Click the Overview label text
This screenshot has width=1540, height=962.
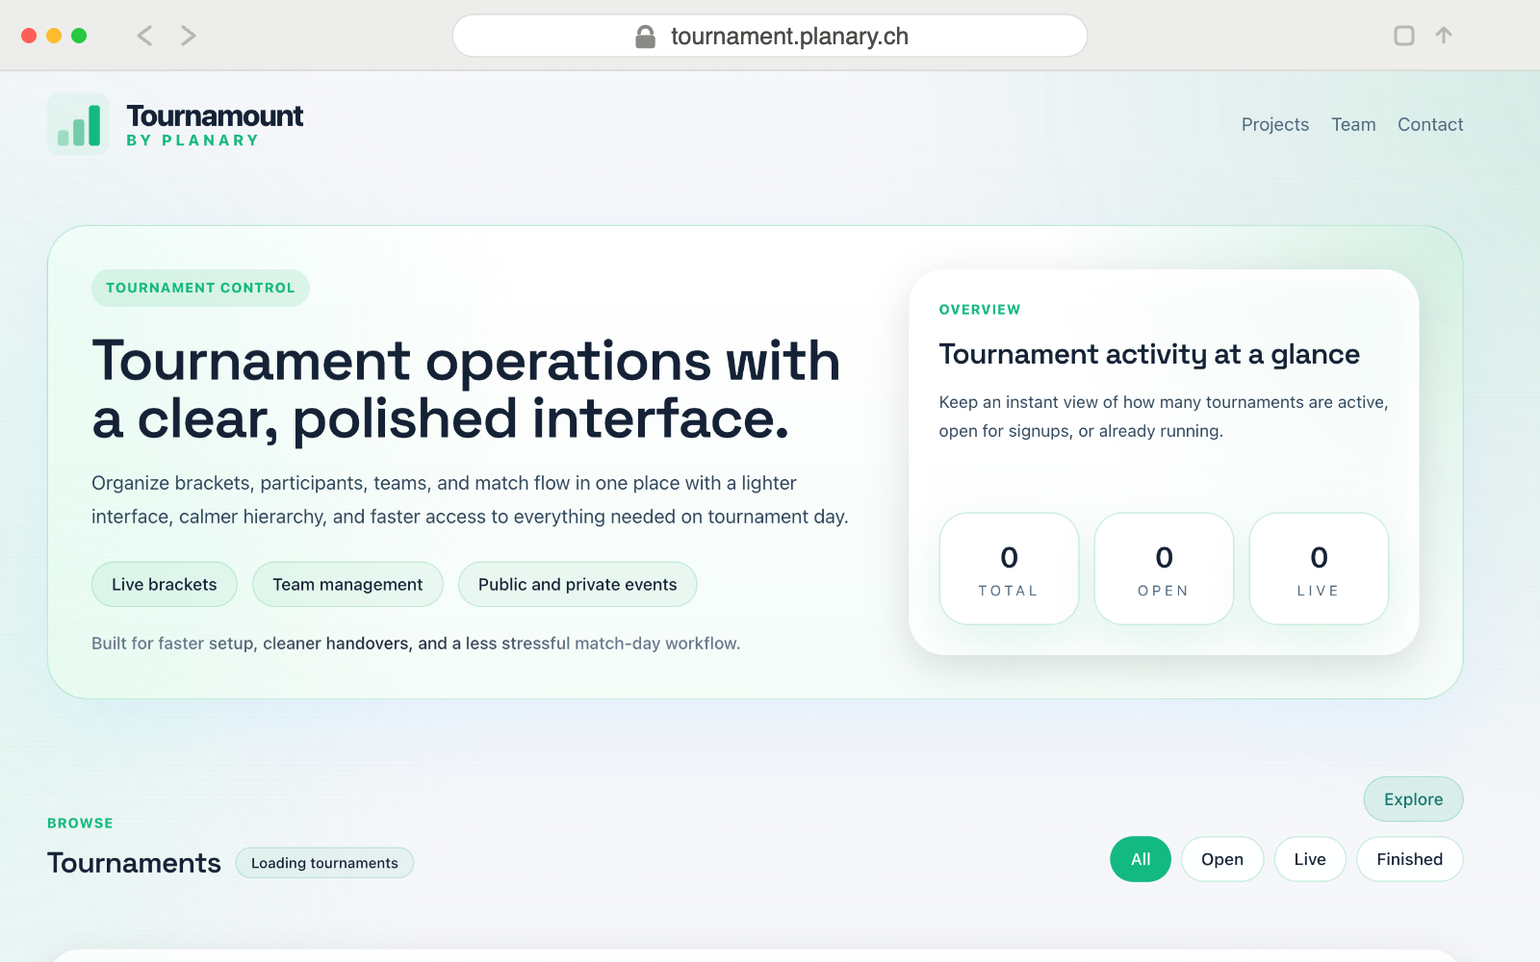980,310
